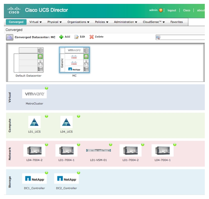
Task: Click the DC1_Controller green status dot
Action: [46, 173]
